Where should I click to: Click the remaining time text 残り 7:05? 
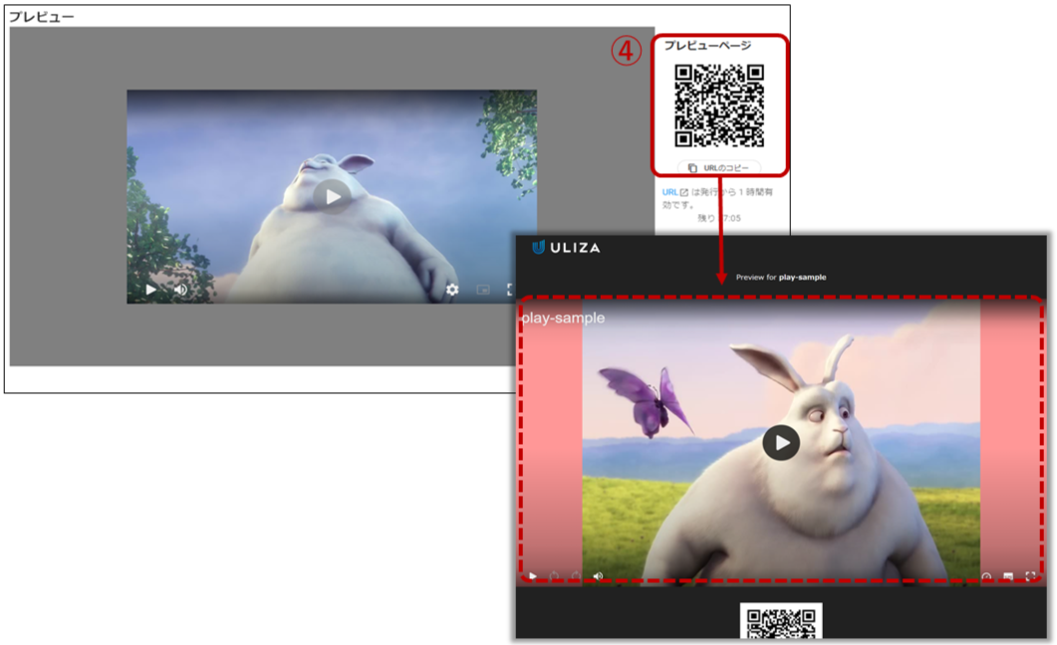[718, 218]
